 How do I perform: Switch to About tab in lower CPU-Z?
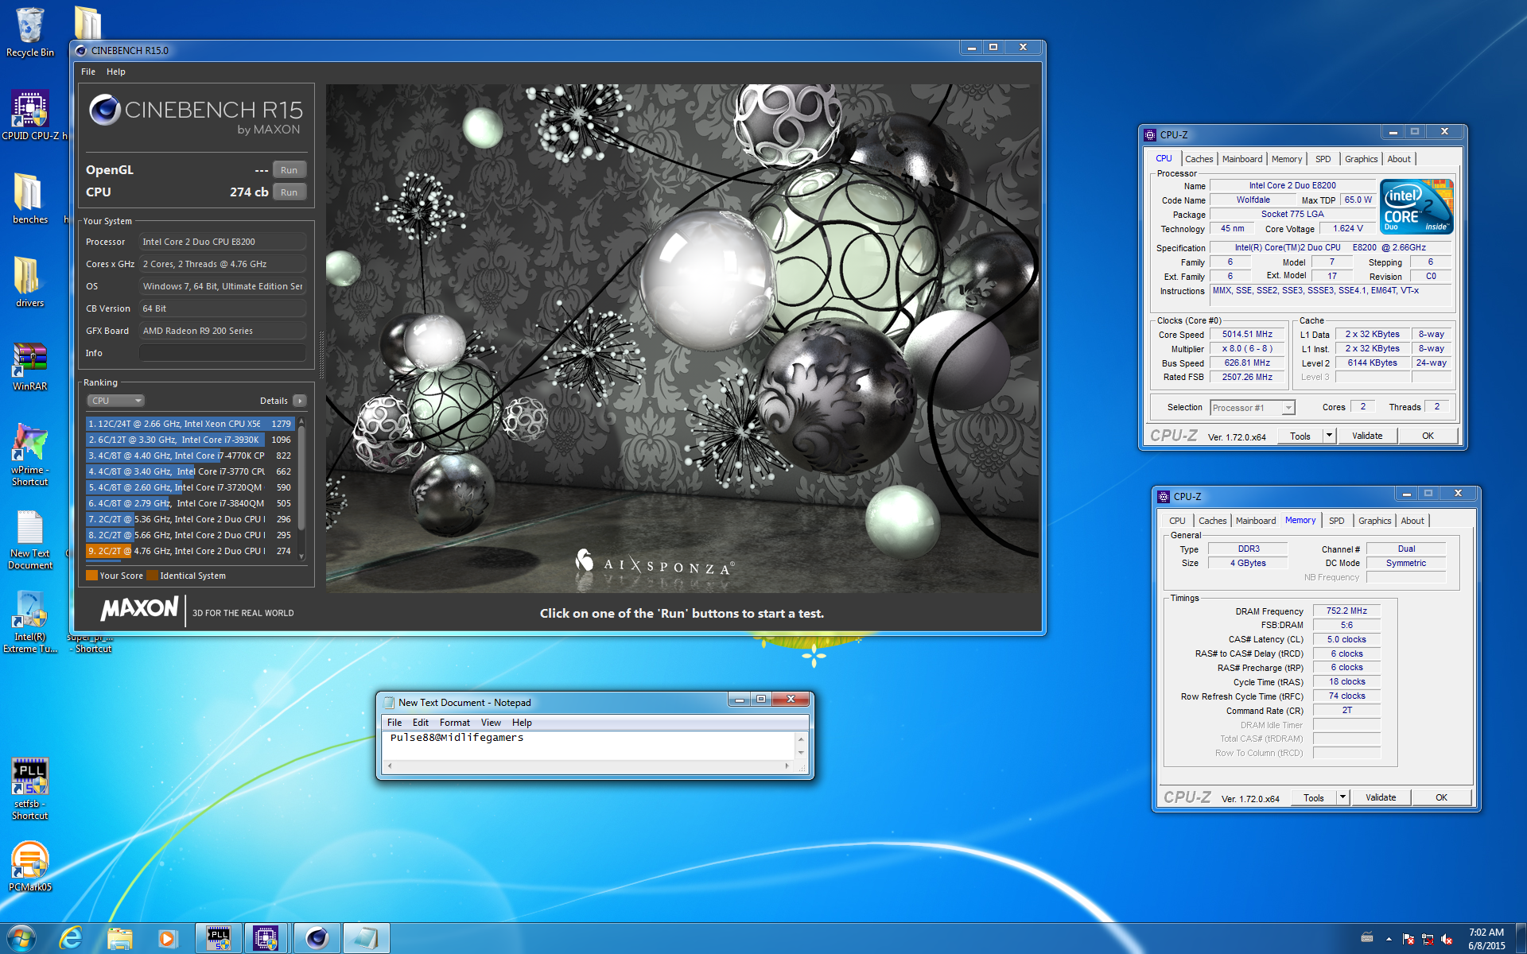click(x=1412, y=521)
